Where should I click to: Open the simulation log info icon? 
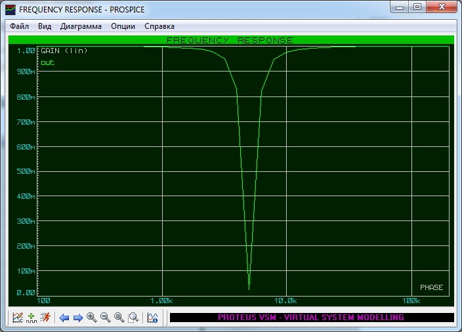click(152, 318)
